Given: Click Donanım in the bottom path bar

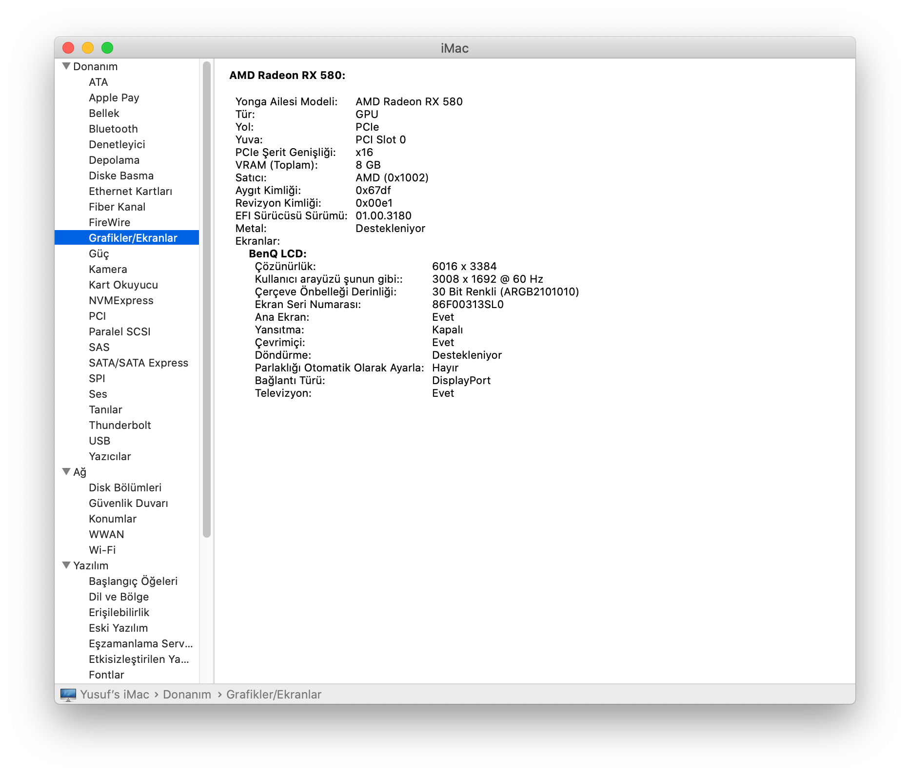Looking at the screenshot, I should coord(187,695).
